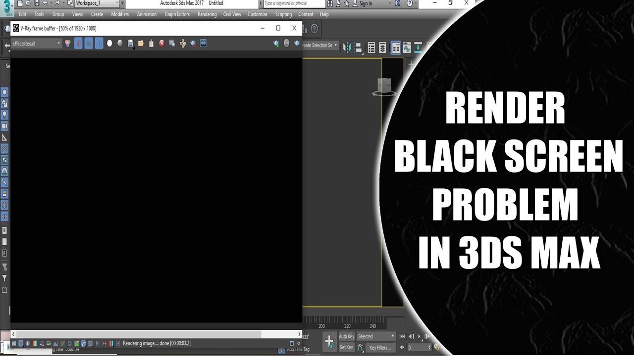Open the Create menu
The width and height of the screenshot is (634, 356).
97,14
